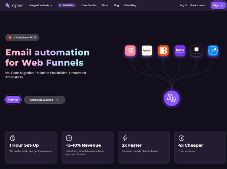
Task: Click the hero Sign Up button
Action: tap(13, 99)
